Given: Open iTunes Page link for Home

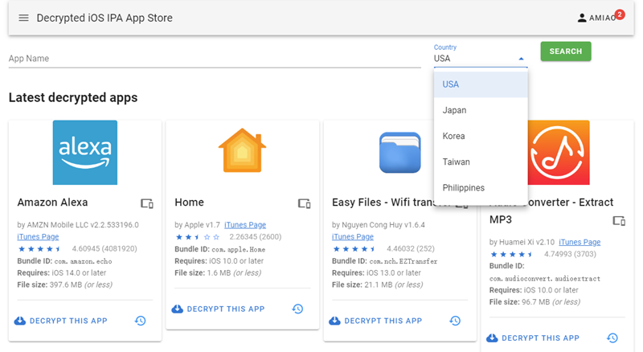Looking at the screenshot, I should pos(245,225).
